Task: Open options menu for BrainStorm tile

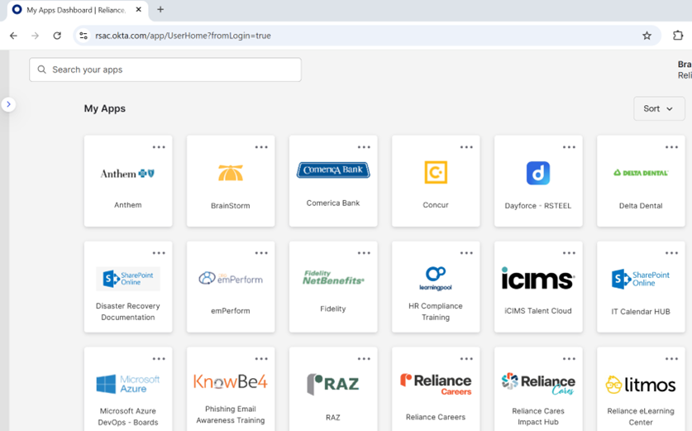Action: pyautogui.click(x=261, y=147)
